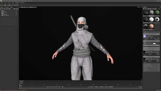
Task: Clear the Normal Map with X icon
Action: tap(152, 37)
